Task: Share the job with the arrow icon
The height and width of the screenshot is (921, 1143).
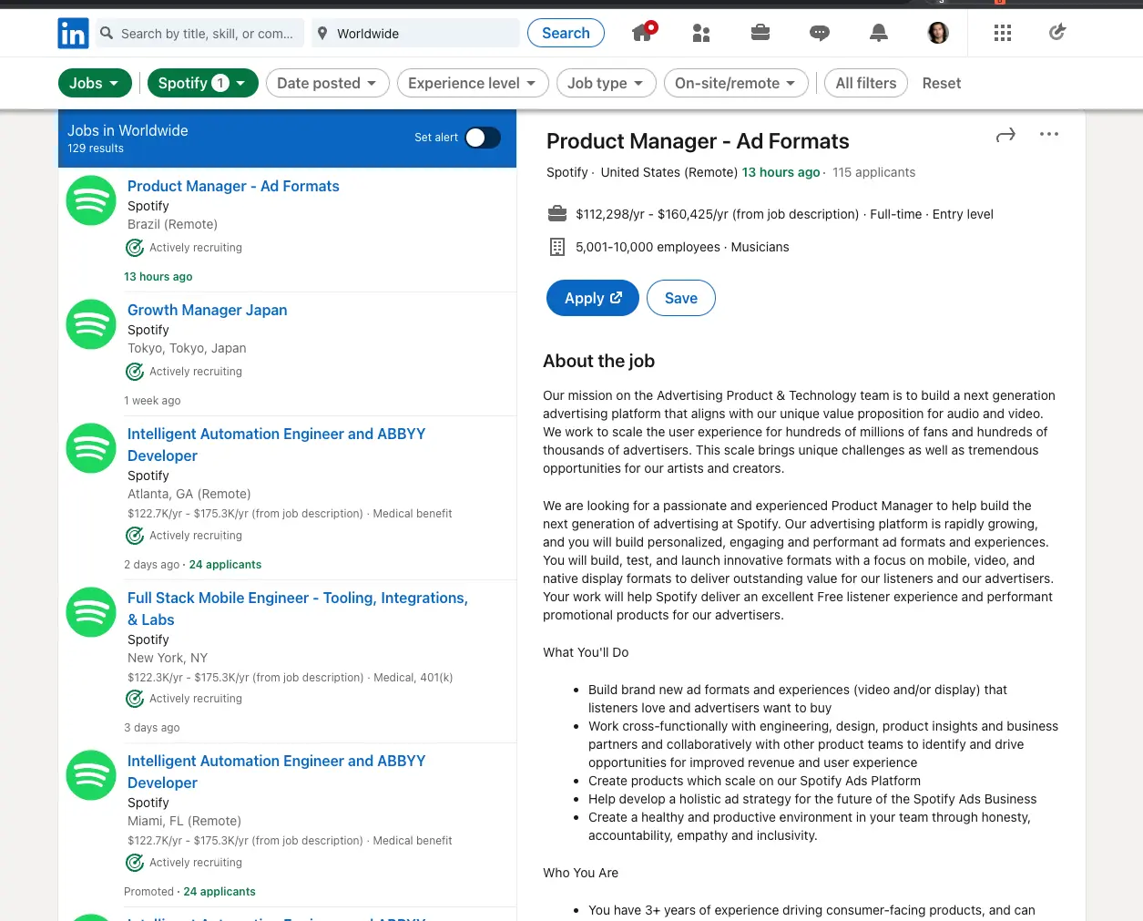Action: 1005,135
